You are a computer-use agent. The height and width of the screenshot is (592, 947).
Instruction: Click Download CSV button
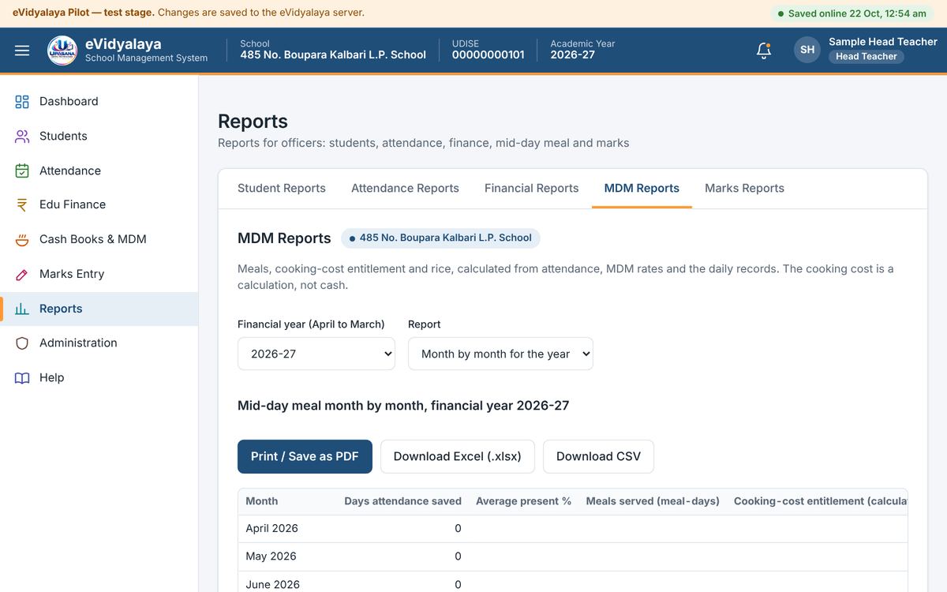(x=598, y=456)
